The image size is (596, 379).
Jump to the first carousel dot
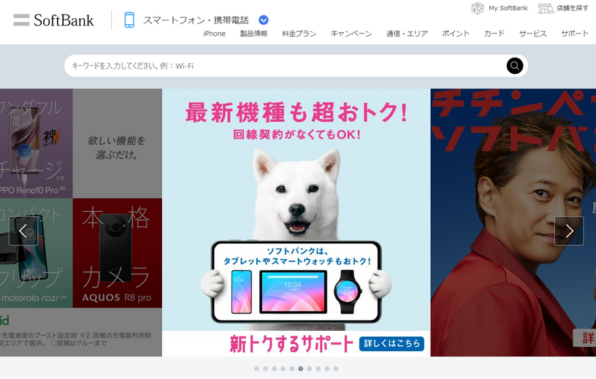[256, 369]
